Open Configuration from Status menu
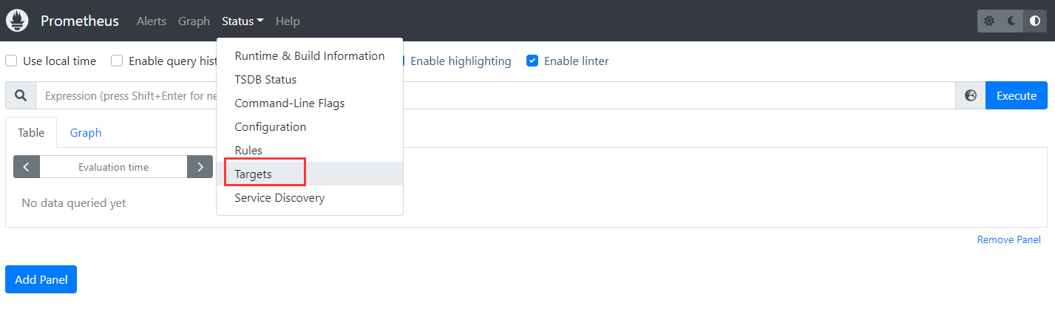The image size is (1055, 334). [x=310, y=126]
